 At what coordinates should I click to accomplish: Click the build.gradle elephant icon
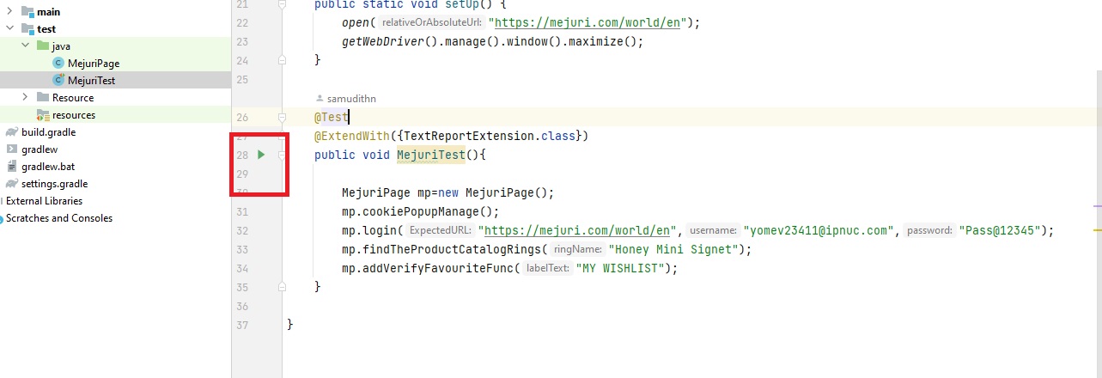(x=11, y=131)
